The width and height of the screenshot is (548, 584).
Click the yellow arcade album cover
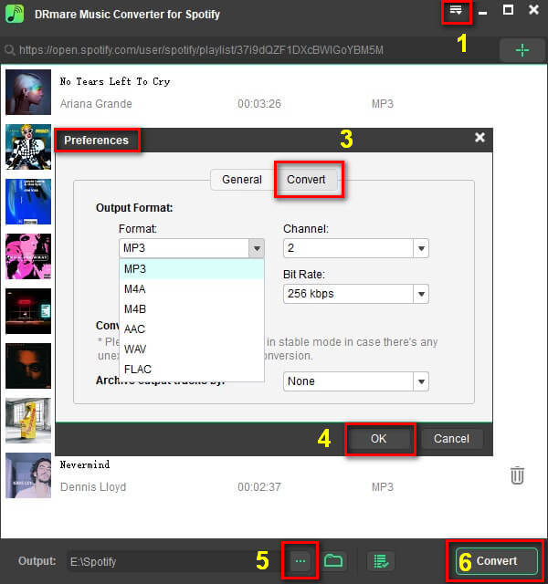click(x=28, y=421)
